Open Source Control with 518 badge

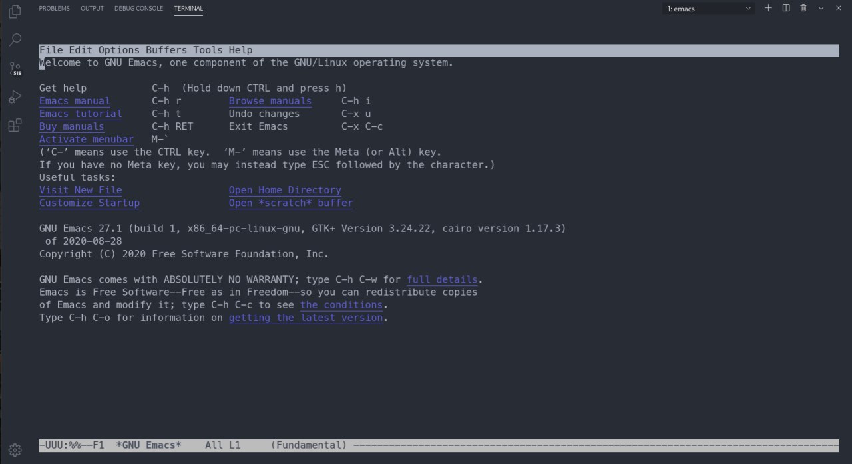pyautogui.click(x=15, y=68)
